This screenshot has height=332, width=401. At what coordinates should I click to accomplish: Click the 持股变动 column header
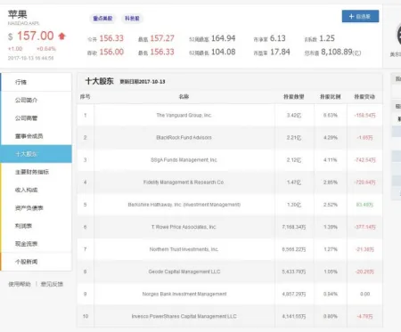tap(364, 97)
